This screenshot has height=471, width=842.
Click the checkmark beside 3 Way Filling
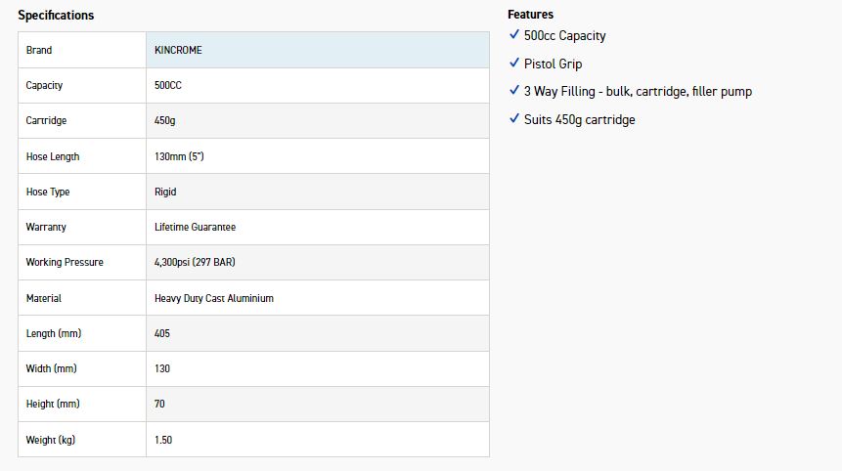point(514,91)
